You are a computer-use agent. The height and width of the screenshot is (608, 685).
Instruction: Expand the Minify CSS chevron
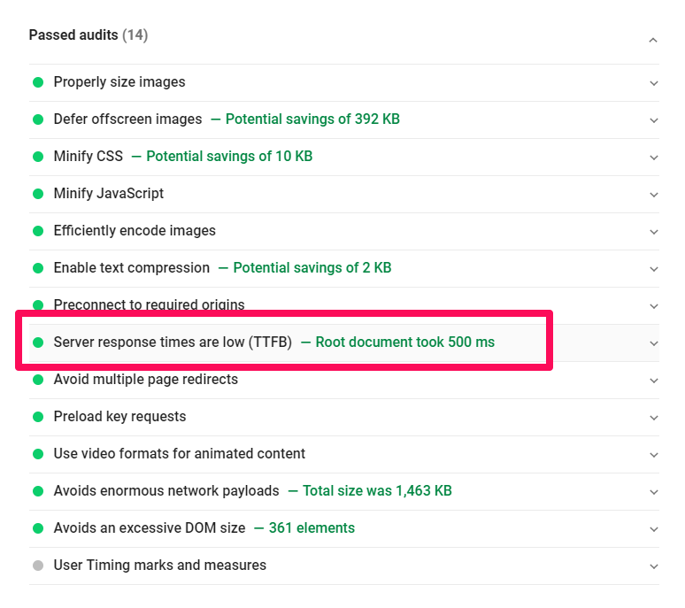pos(653,158)
